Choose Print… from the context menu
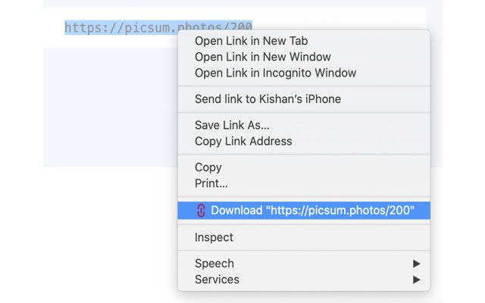The image size is (485, 303). [211, 183]
